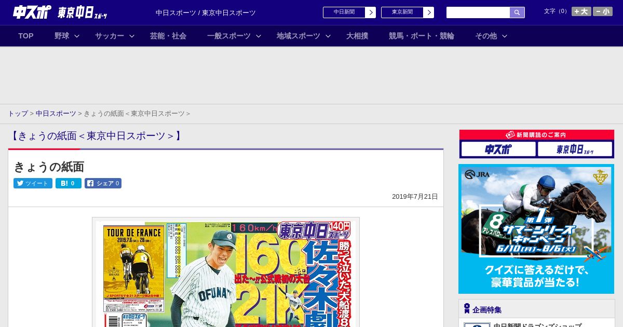Image resolution: width=623 pixels, height=327 pixels.
Task: Open その他 navigation item
Action: coord(486,36)
